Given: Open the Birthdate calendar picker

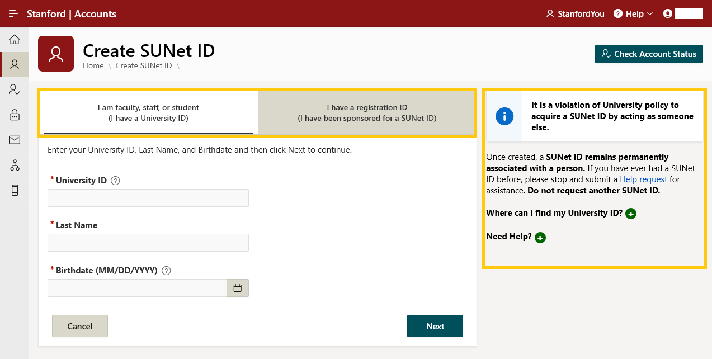Looking at the screenshot, I should 238,288.
